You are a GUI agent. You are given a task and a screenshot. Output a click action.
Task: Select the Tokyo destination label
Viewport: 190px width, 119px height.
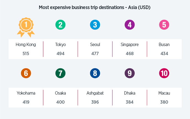coord(60,44)
